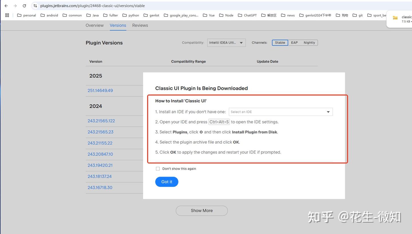Image resolution: width=412 pixels, height=234 pixels.
Task: Open the git bookmarks folder
Action: pos(357,15)
